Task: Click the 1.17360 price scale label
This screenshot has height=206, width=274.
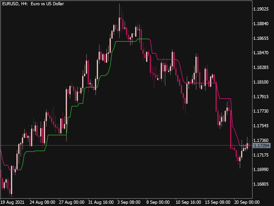Action: (261, 141)
